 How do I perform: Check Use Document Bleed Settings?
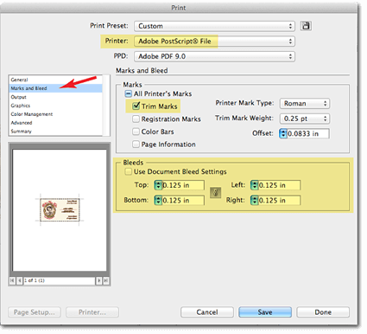(128, 171)
